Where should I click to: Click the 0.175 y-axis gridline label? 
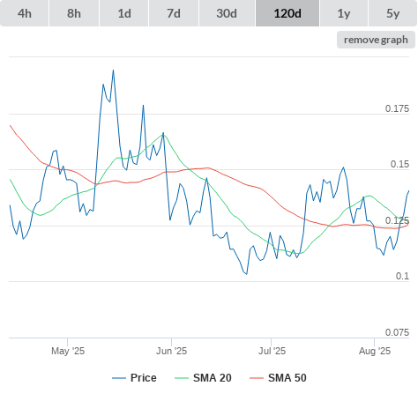397,108
